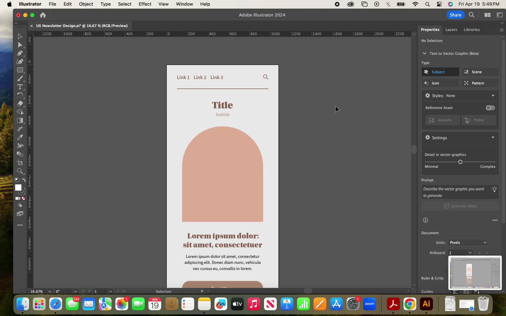Open Spotlight search in menu bar

tap(427, 4)
